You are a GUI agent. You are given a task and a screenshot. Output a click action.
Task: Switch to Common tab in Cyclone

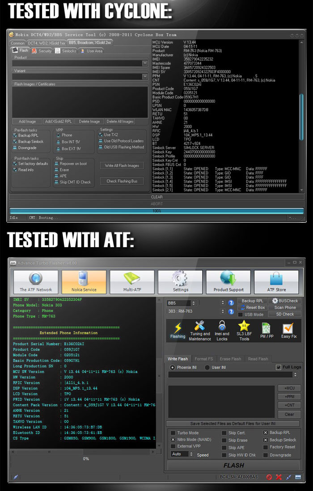tap(17, 43)
